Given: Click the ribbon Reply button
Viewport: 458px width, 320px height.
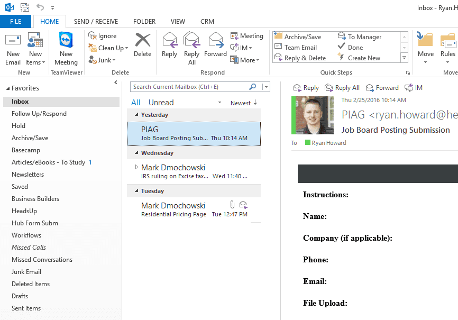Looking at the screenshot, I should click(x=169, y=45).
